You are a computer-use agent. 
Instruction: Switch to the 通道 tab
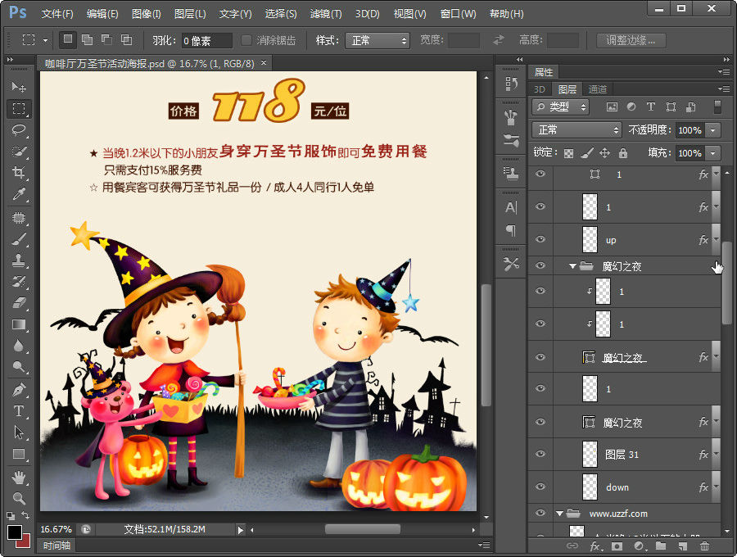pos(598,89)
